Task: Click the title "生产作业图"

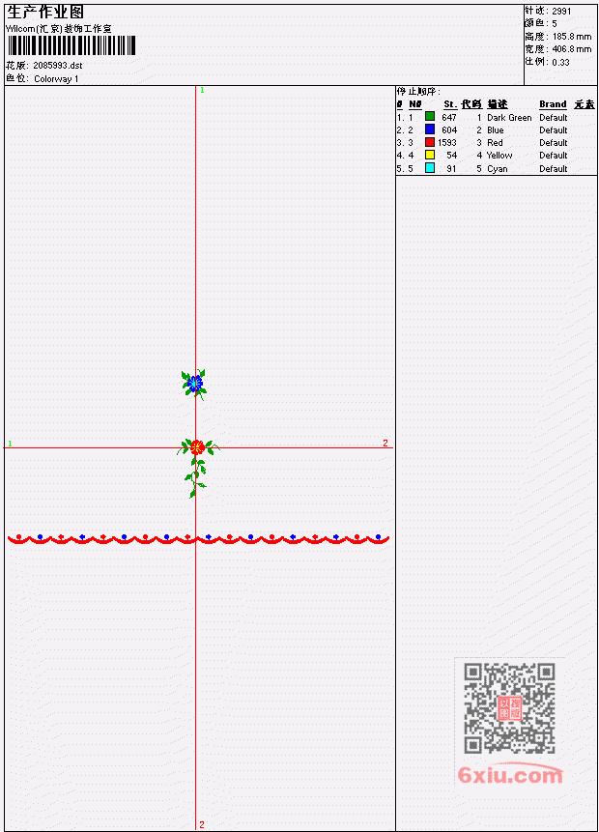Action: [45, 12]
